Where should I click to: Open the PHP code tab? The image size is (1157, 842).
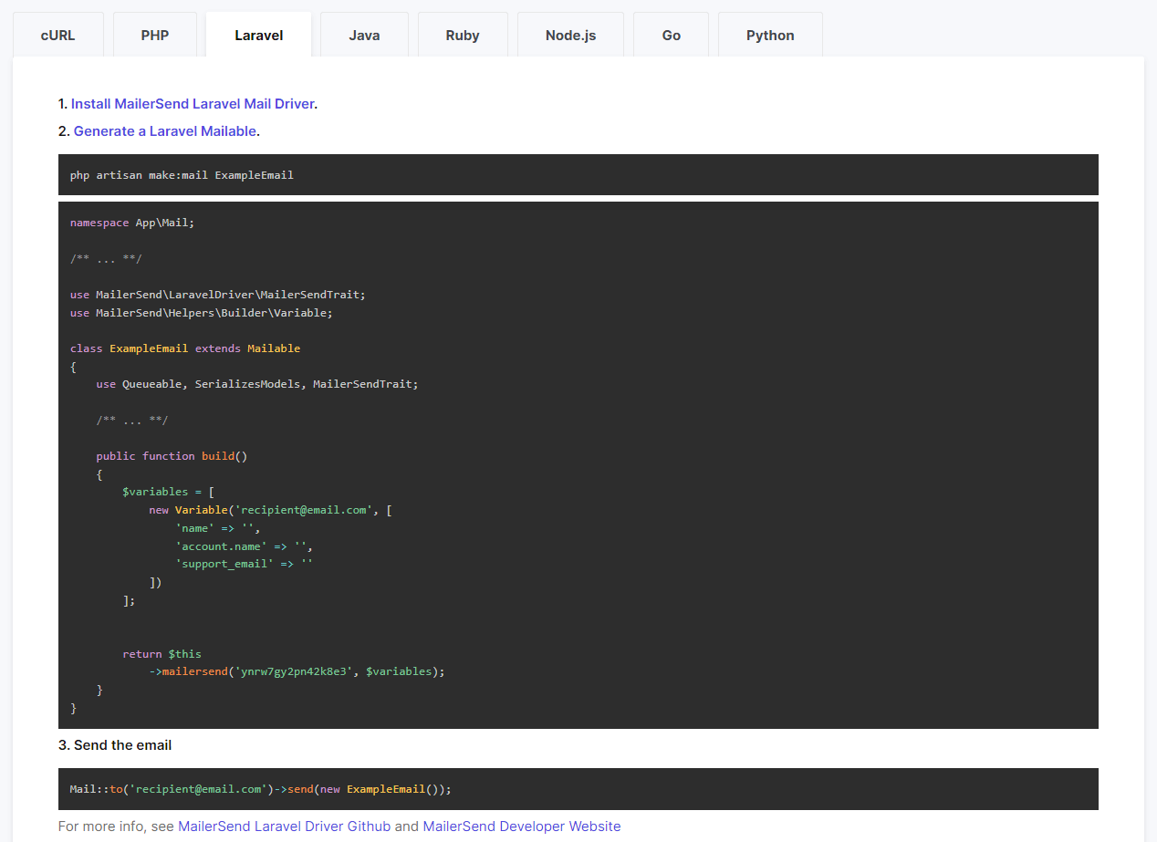155,36
